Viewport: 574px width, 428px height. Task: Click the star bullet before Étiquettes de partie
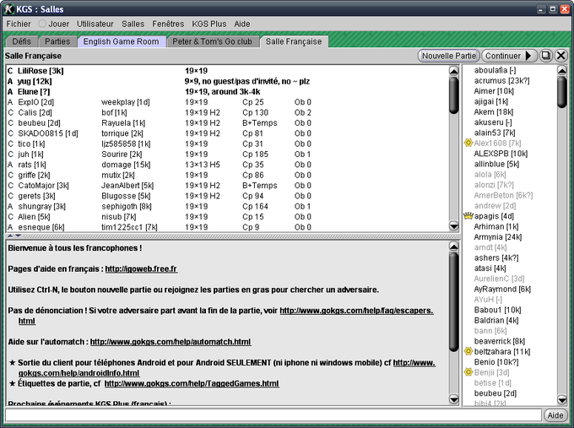click(12, 384)
